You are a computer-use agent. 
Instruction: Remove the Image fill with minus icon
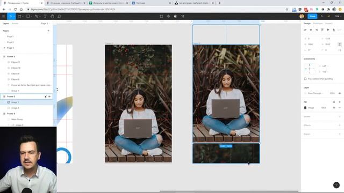tap(340, 108)
